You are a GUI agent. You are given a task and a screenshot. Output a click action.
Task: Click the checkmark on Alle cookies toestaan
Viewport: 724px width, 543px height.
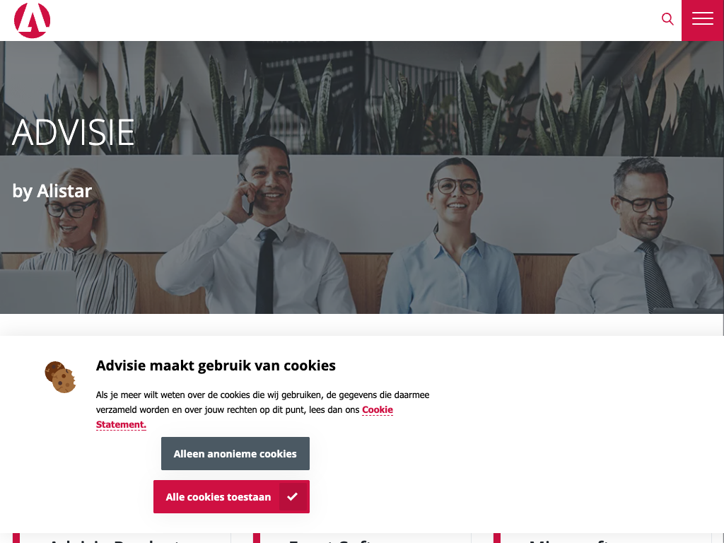pos(292,497)
